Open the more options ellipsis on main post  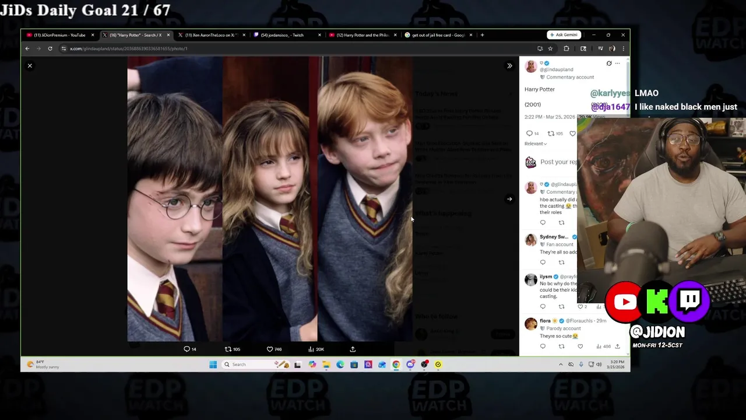618,64
